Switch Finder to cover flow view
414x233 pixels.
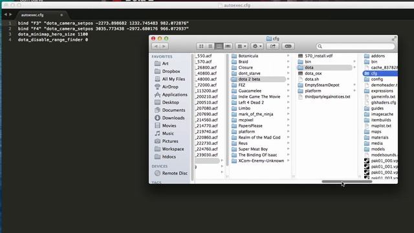click(228, 46)
